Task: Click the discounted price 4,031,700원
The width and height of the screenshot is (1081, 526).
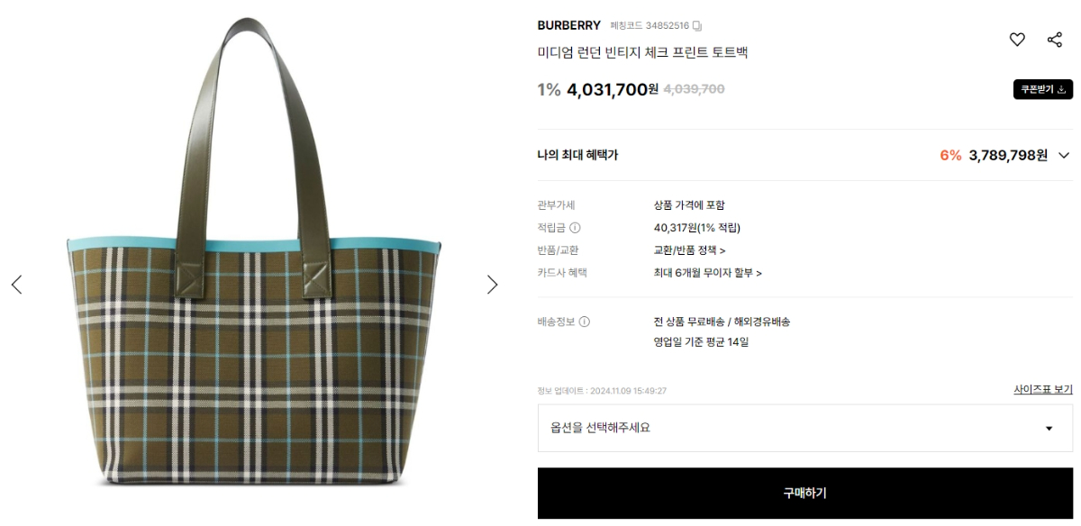Action: tap(613, 89)
